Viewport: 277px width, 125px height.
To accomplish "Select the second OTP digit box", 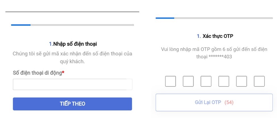I will coord(188,81).
